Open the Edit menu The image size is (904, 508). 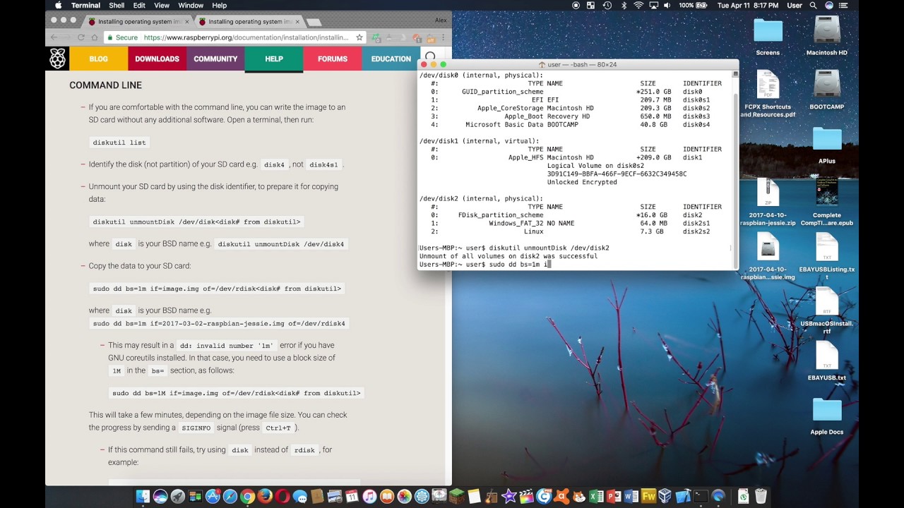[139, 6]
